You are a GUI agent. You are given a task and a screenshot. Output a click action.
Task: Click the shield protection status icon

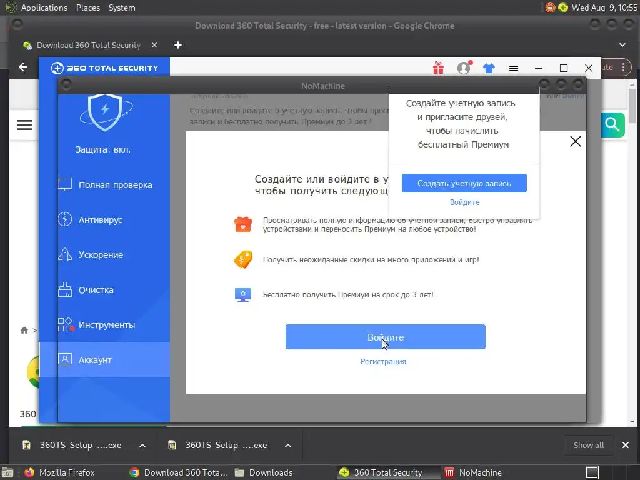click(x=105, y=112)
